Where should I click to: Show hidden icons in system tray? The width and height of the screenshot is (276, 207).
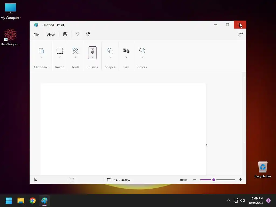[x=229, y=201]
